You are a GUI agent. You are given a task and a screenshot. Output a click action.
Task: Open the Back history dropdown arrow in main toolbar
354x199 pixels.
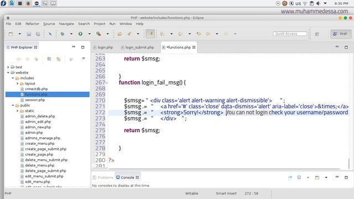(217, 34)
